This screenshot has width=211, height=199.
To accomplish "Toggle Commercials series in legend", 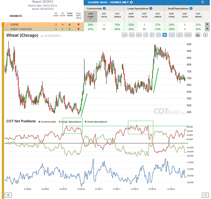I will (47, 122).
